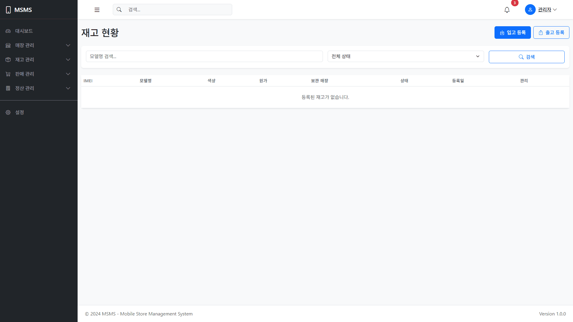
Task: Click the 매장 관리 store icon
Action: [x=8, y=45]
